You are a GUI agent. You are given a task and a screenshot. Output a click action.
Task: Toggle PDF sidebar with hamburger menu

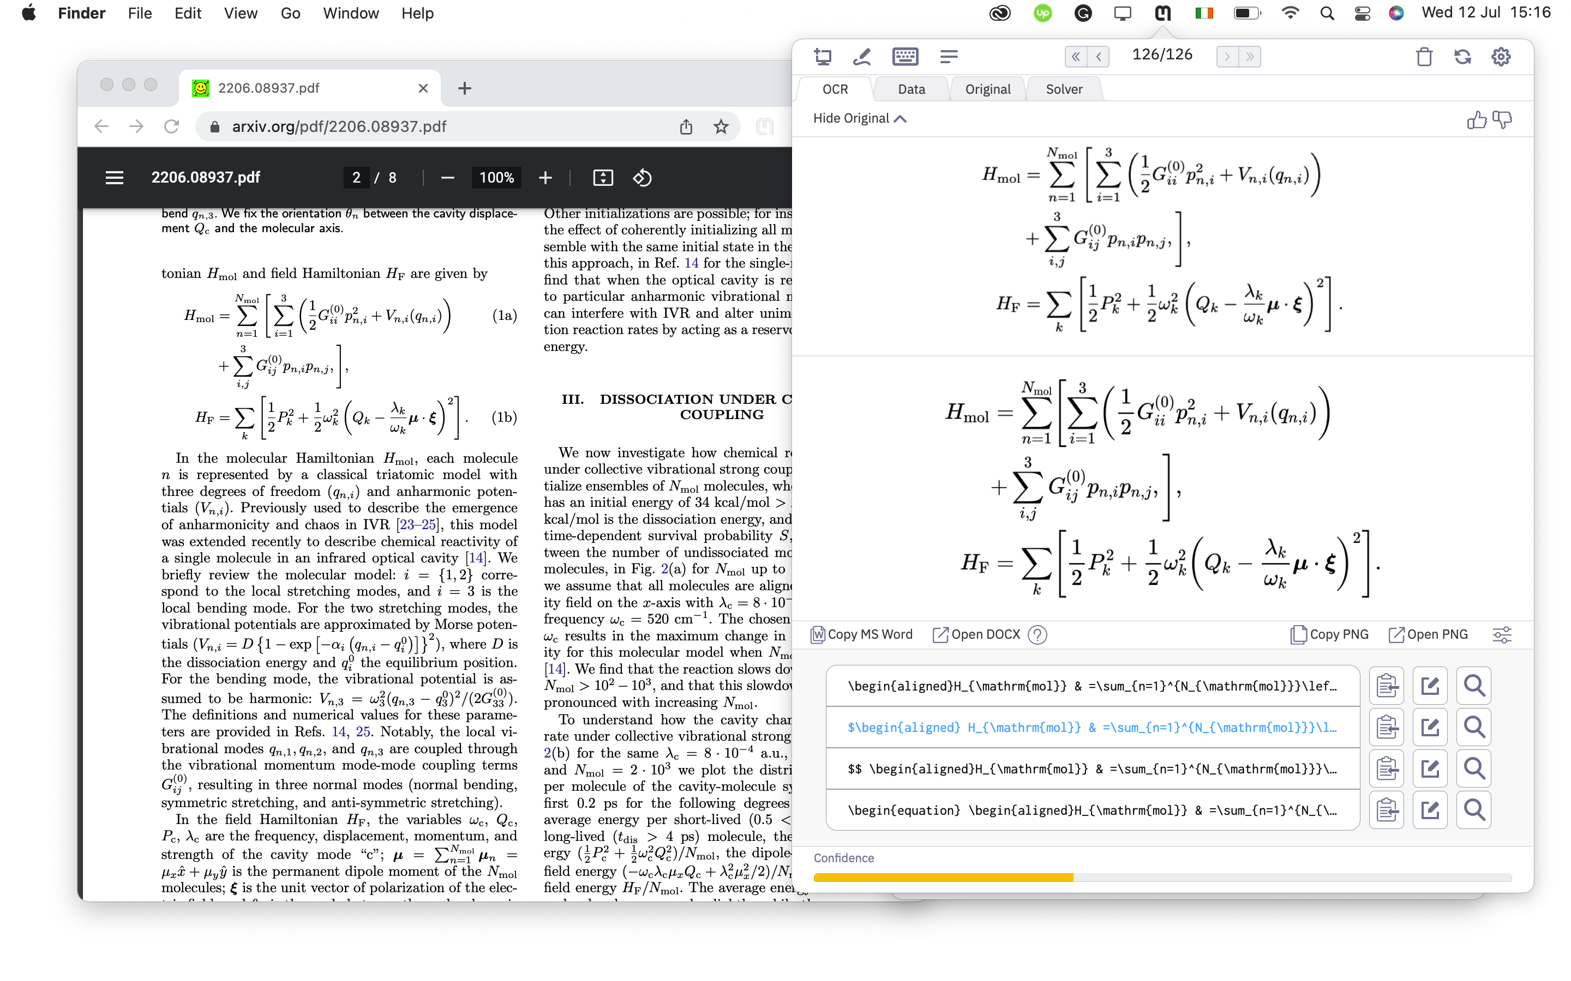click(x=114, y=178)
